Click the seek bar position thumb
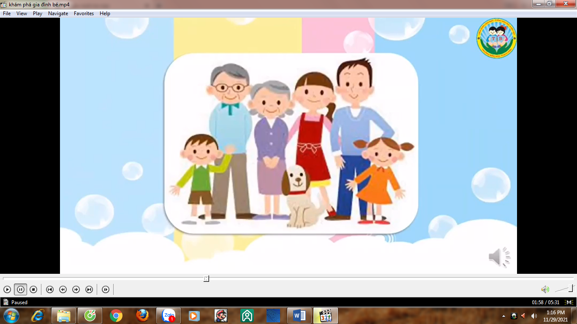The image size is (577, 324). (x=206, y=278)
